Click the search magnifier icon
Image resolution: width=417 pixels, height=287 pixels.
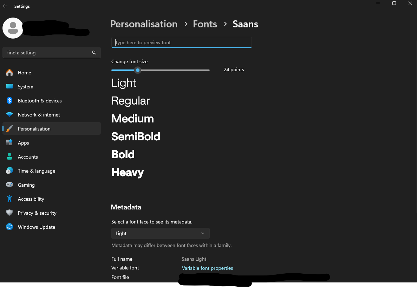94,53
